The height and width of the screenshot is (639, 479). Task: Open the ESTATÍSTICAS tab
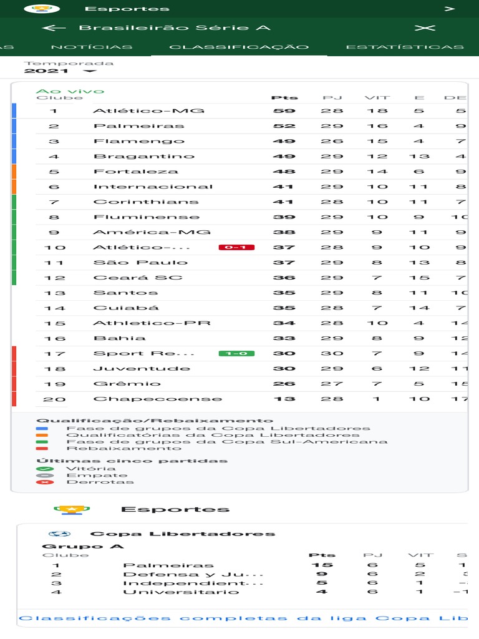coord(405,47)
